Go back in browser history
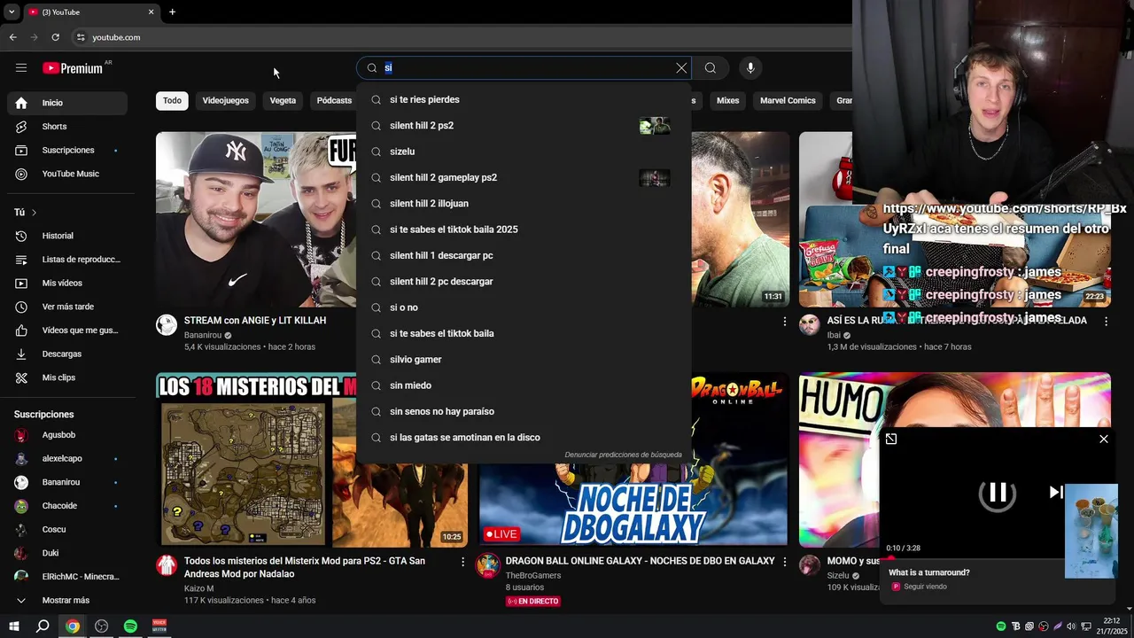 click(x=12, y=37)
